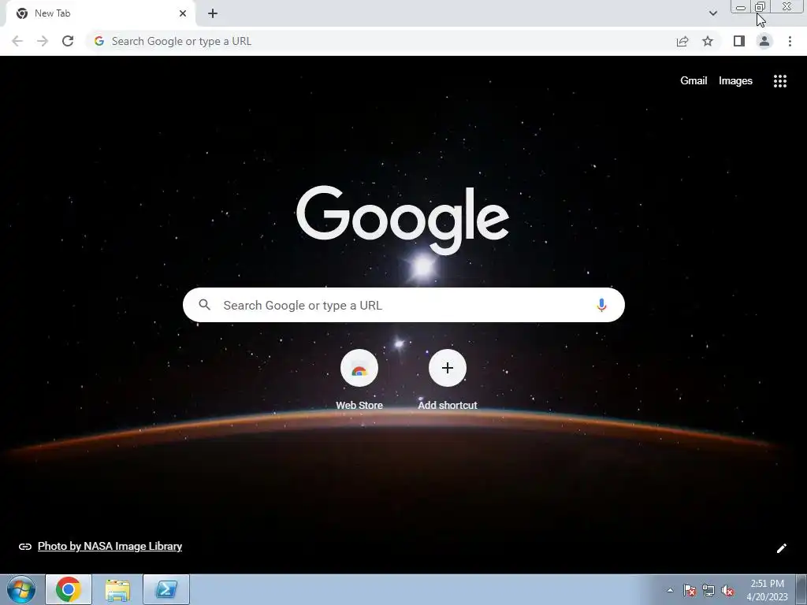This screenshot has width=807, height=605.
Task: Show hidden system tray icons
Action: 670,590
